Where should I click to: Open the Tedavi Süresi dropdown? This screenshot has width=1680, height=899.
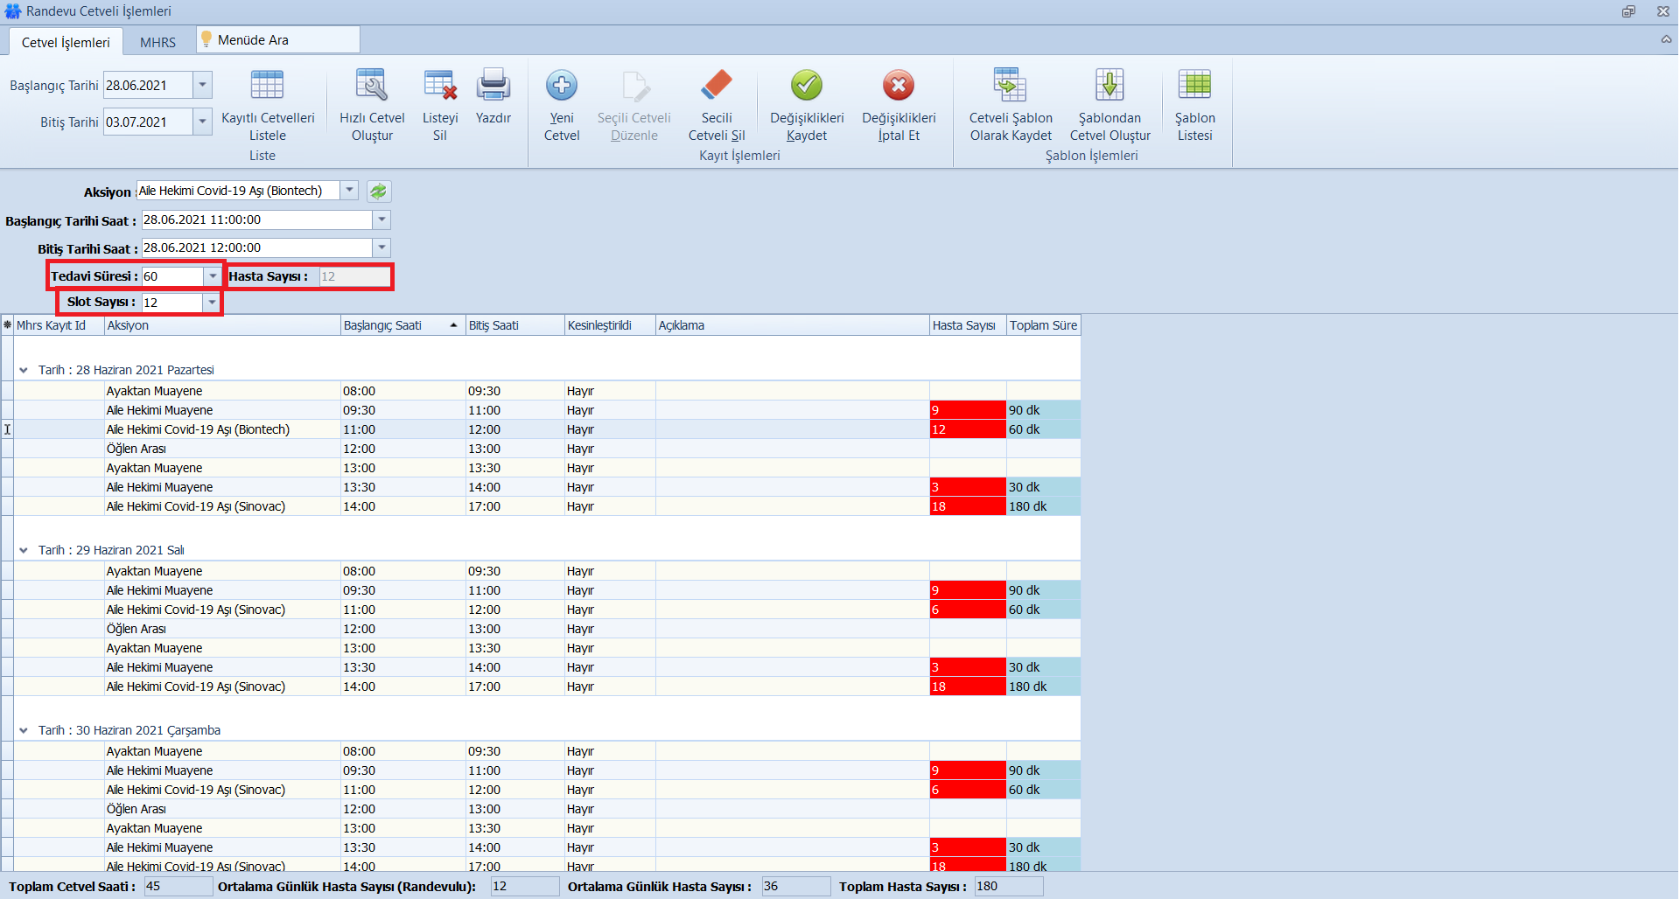click(212, 276)
